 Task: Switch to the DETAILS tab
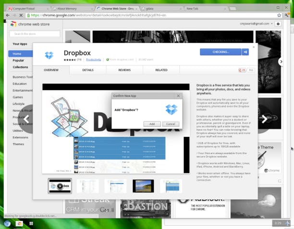[88, 70]
